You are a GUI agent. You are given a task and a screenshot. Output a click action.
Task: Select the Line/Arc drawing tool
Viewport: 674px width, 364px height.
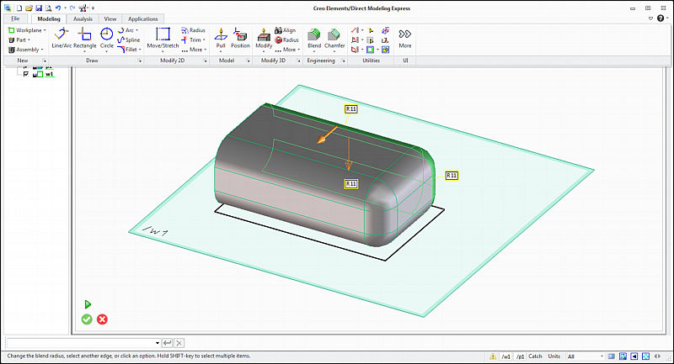pos(62,38)
